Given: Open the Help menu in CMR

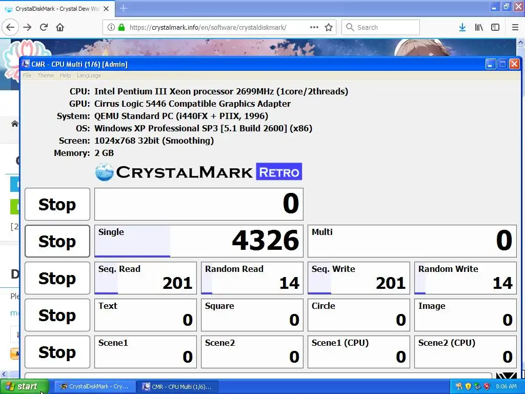Looking at the screenshot, I should (x=65, y=75).
